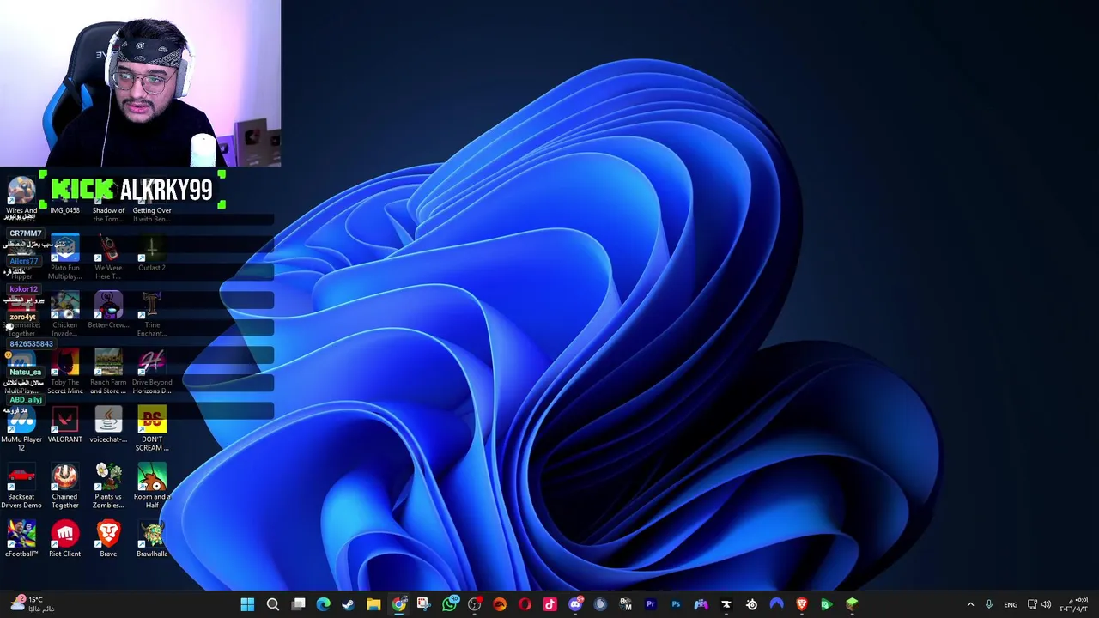
Task: Open the Windows Start menu
Action: click(247, 604)
